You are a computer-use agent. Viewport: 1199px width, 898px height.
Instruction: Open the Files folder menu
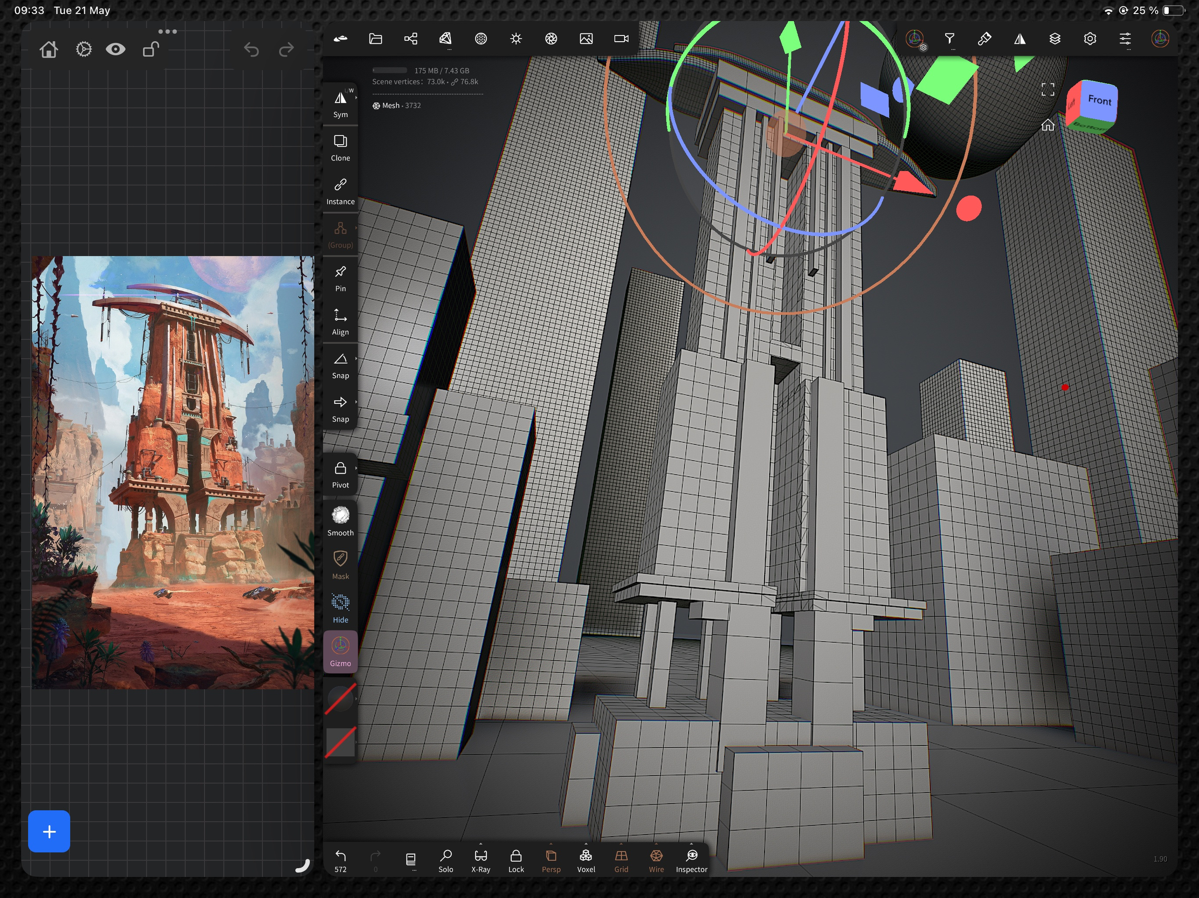click(376, 38)
